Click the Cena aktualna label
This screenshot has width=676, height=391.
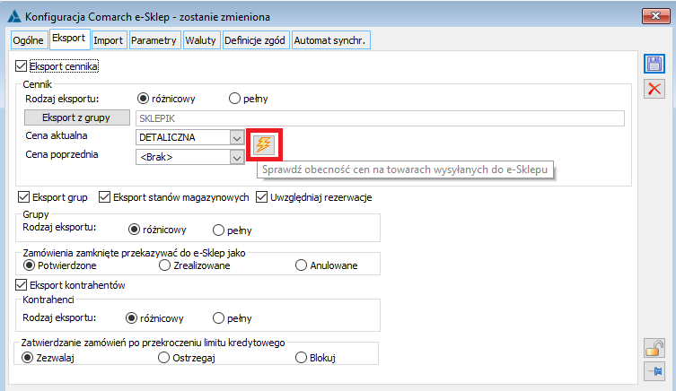[56, 135]
